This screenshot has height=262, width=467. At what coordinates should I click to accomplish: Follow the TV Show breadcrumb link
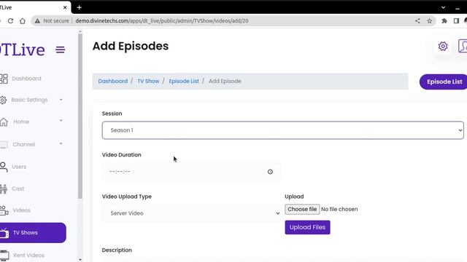(148, 81)
